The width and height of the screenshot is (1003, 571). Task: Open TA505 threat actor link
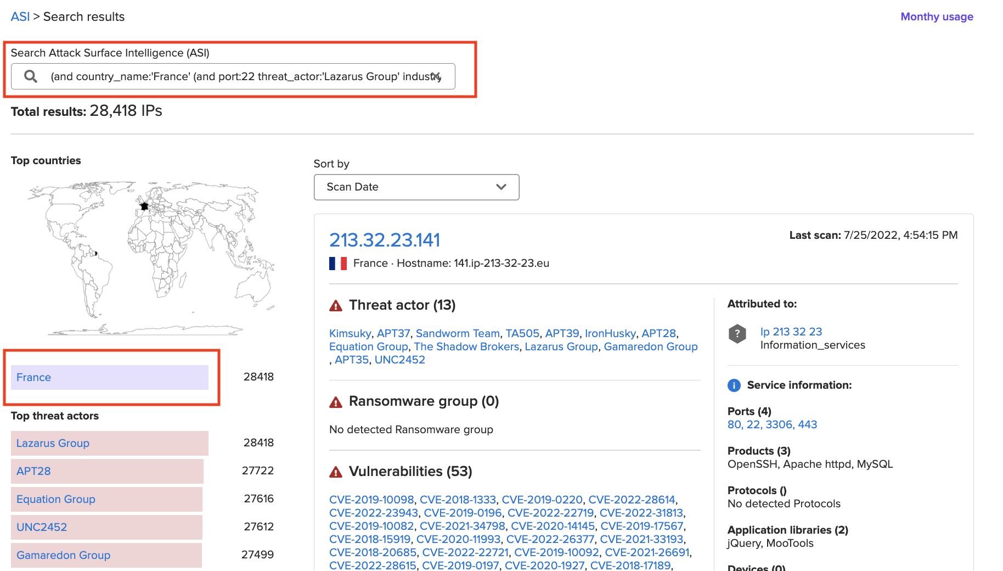point(522,333)
